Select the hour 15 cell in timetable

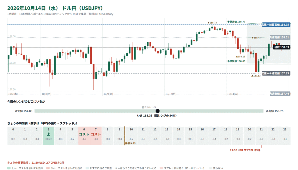tap(190, 136)
